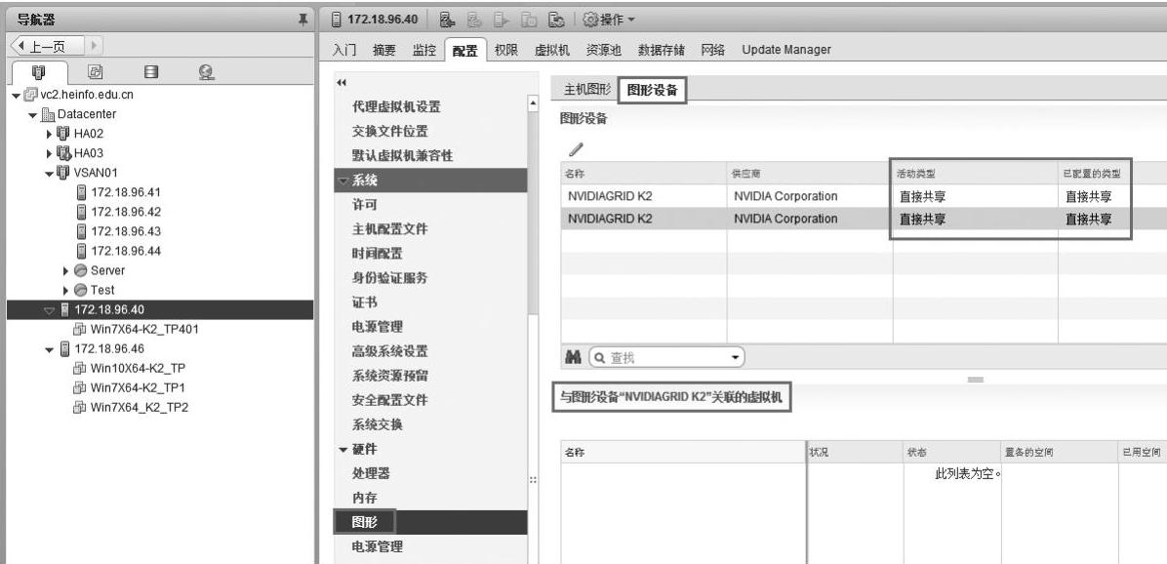Click the host icon of 172.18.96.41
The image size is (1167, 564).
[x=82, y=192]
